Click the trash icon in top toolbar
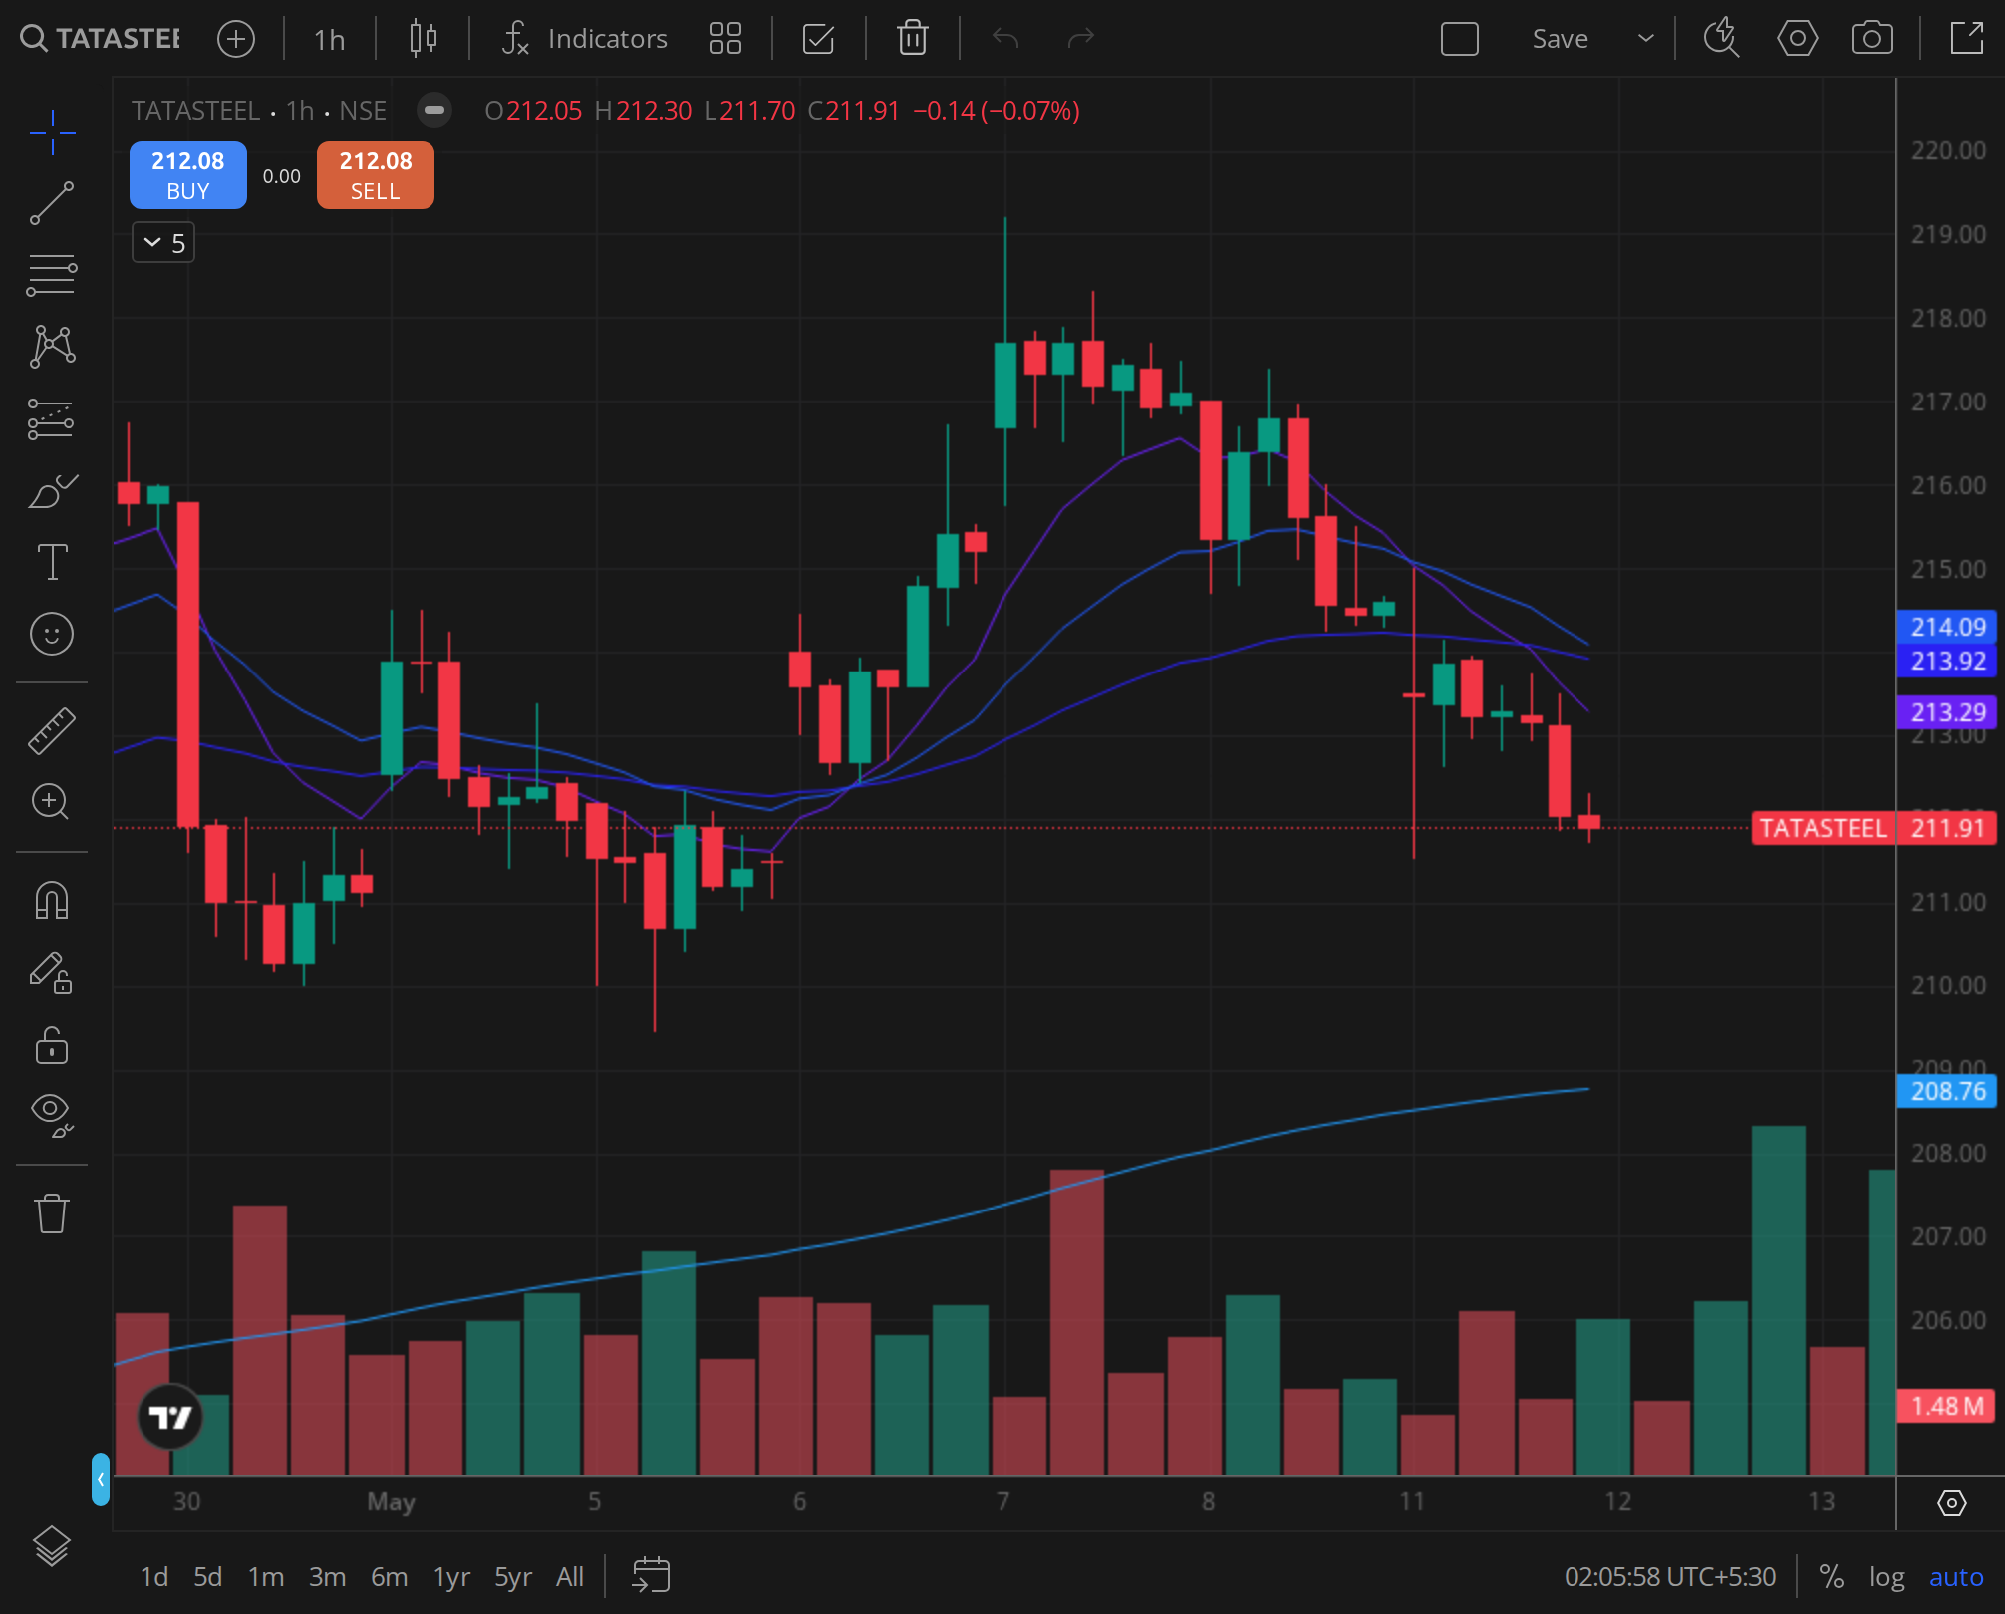The image size is (2005, 1614). coord(913,39)
